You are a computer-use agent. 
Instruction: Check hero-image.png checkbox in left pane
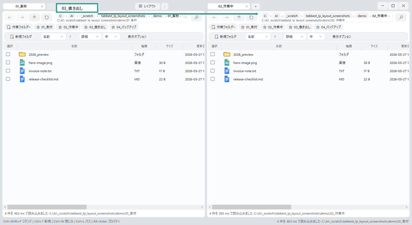8,63
